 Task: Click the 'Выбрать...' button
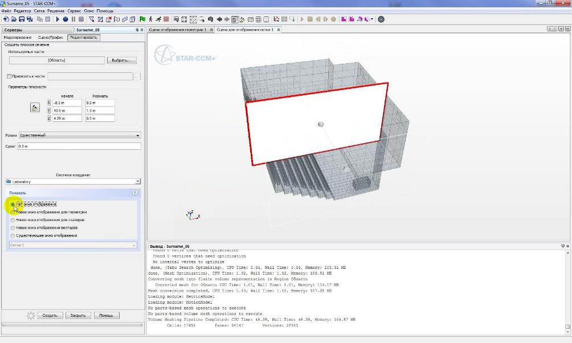pyautogui.click(x=121, y=60)
